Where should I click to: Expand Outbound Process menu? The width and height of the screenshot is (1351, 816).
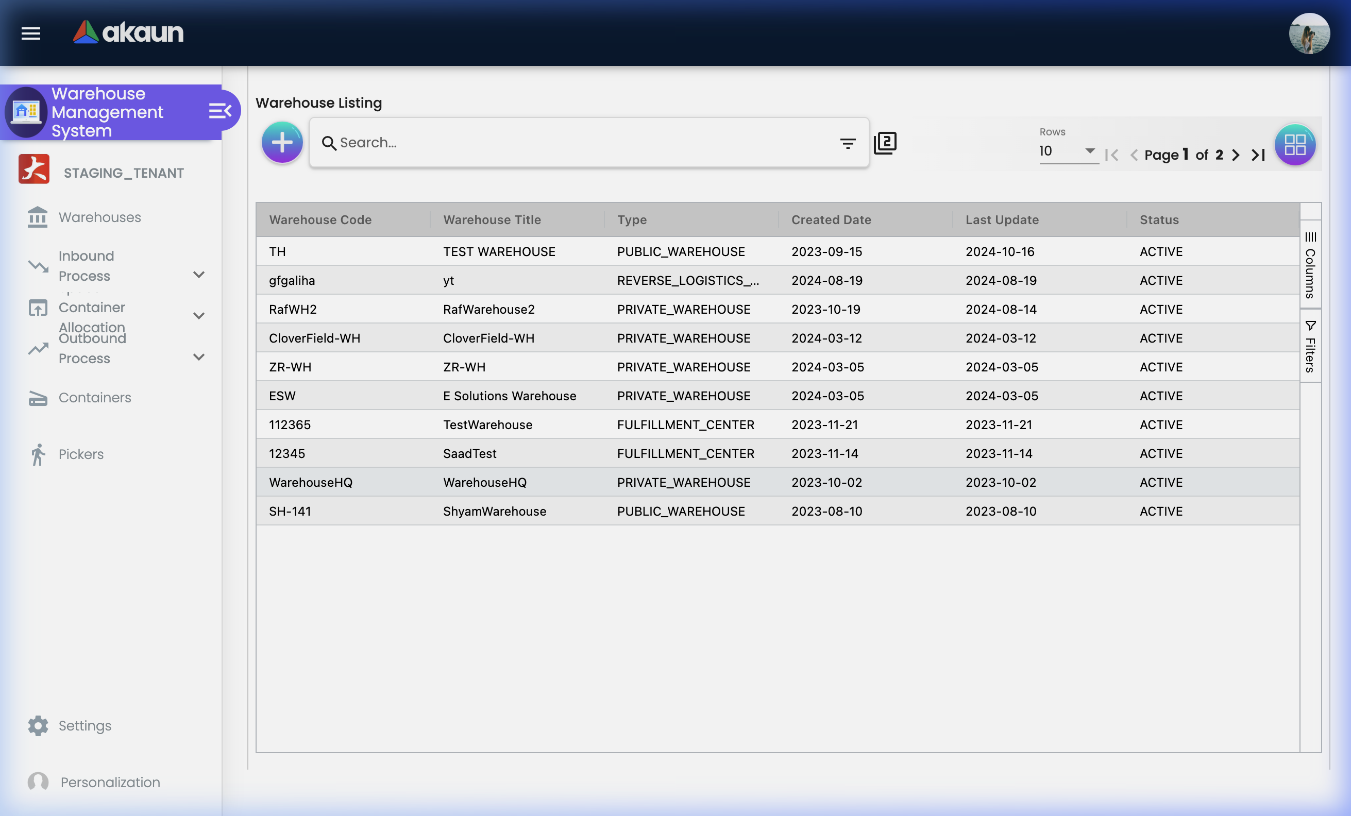[x=198, y=357]
